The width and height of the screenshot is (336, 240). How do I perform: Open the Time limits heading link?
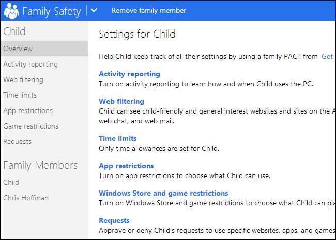pyautogui.click(x=118, y=138)
